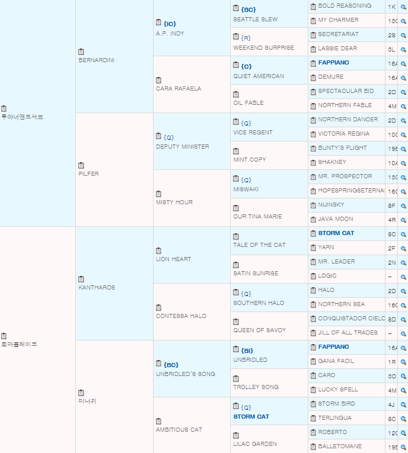Select CONQUISTADOR CIELO entry
Viewport: 408px width, 453px height.
tap(351, 319)
